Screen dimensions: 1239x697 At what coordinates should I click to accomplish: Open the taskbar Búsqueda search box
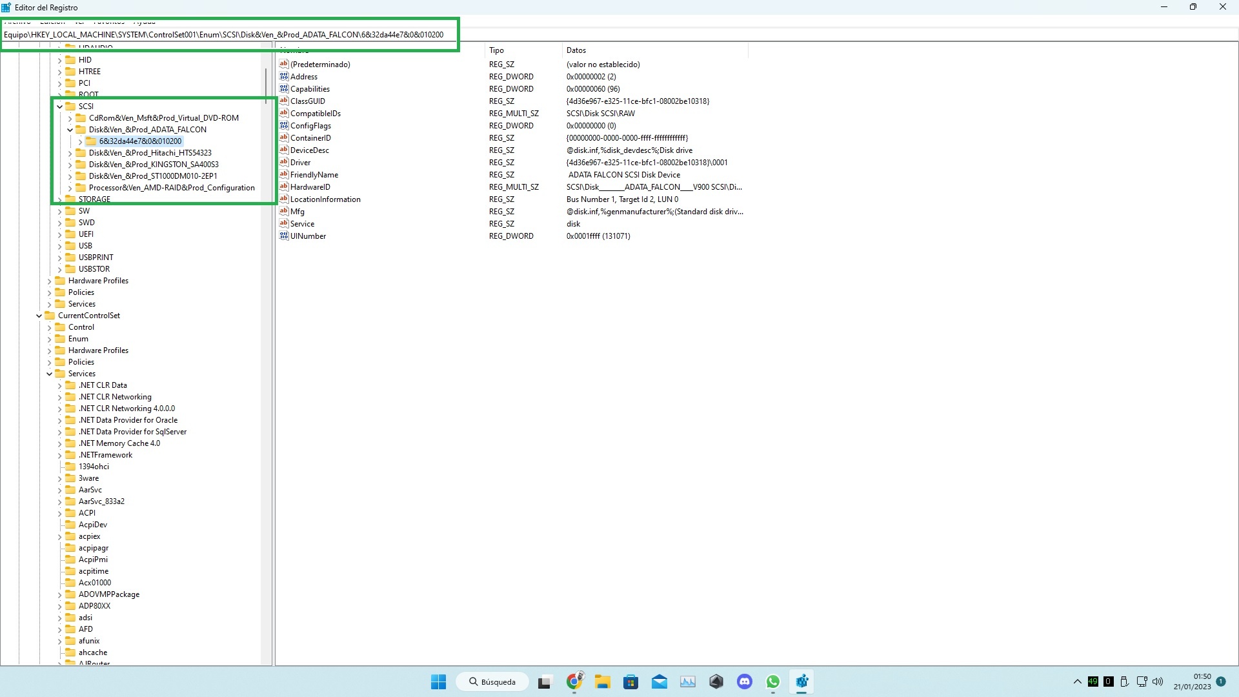coord(492,682)
